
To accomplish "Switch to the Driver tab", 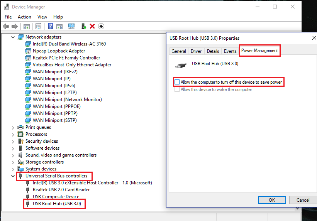I will click(196, 51).
